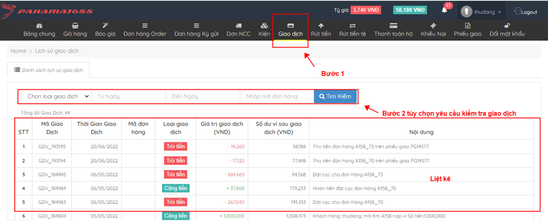Click the amount - 684,665
The height and width of the screenshot is (222, 548).
pyautogui.click(x=234, y=174)
